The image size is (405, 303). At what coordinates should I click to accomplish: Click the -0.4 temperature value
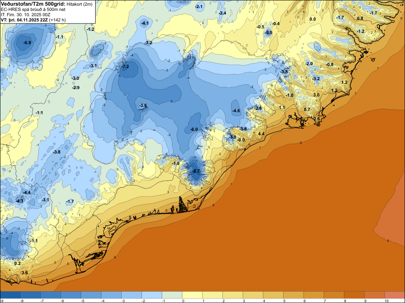point(276,24)
